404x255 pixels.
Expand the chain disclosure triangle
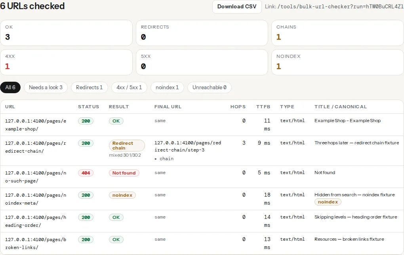coord(156,159)
